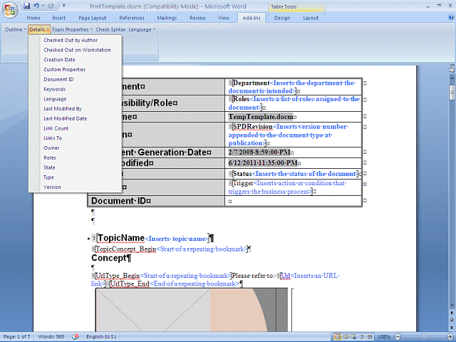Open the Table Tools Design tab

[282, 18]
